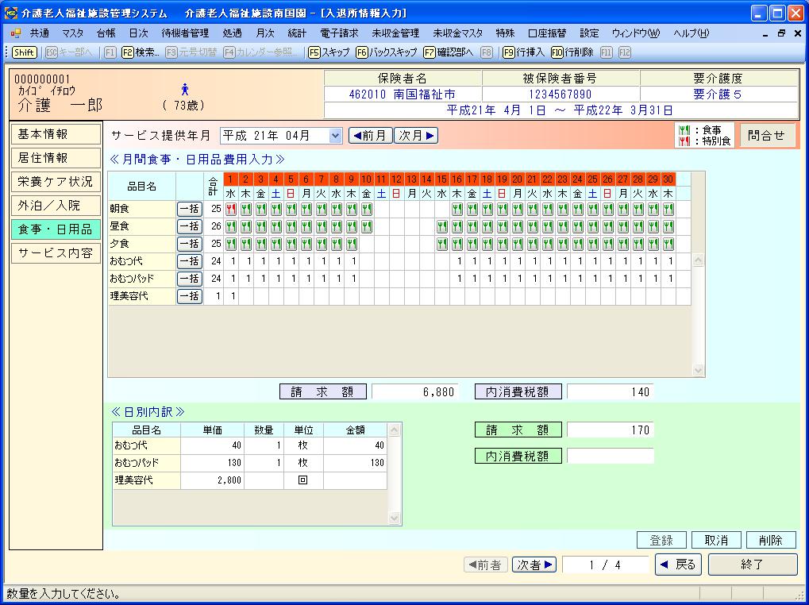Image resolution: width=809 pixels, height=605 pixels.
Task: Click the F2 検索 toolbar button
Action: point(141,52)
